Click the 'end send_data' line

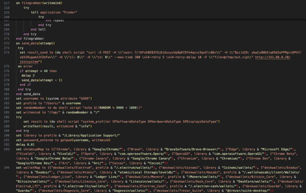(28, 94)
